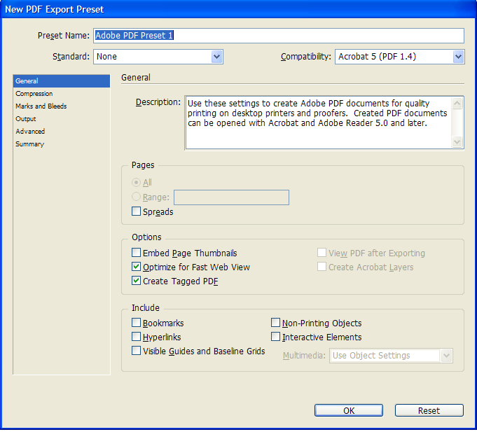This screenshot has width=477, height=432.
Task: Enable Non-Printing Objects checkbox
Action: pos(275,323)
